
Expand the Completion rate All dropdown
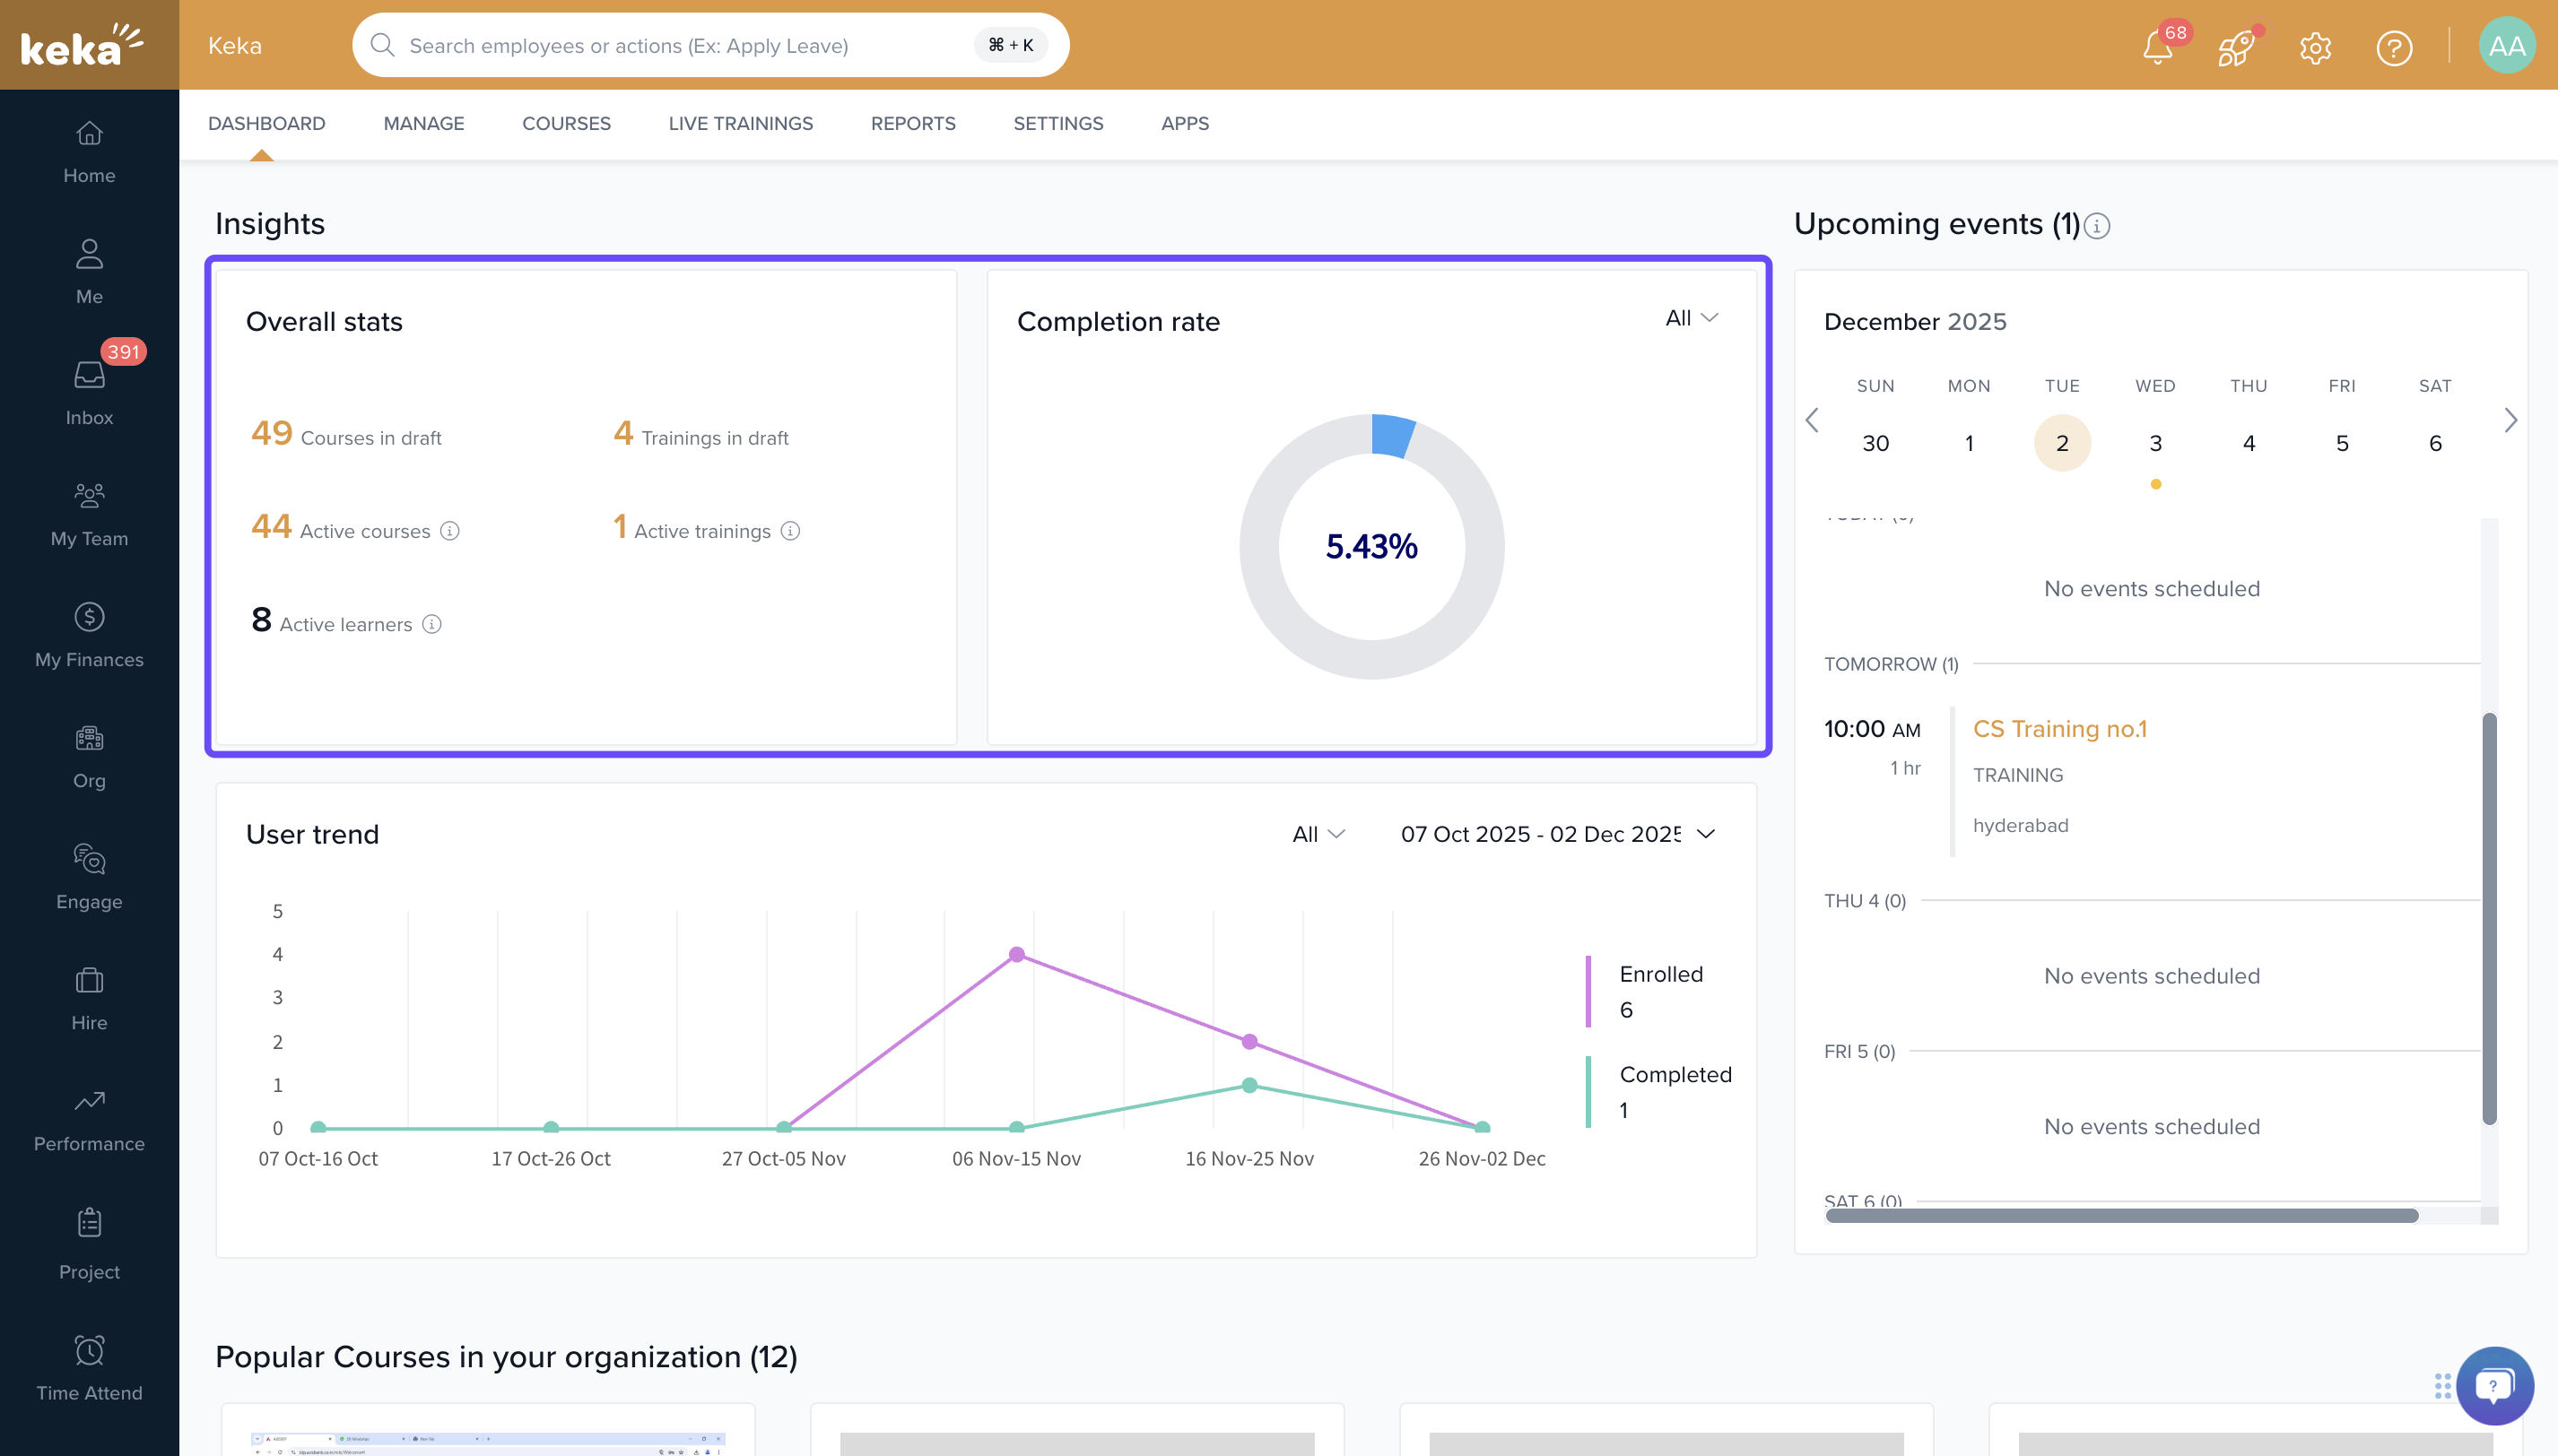coord(1691,318)
